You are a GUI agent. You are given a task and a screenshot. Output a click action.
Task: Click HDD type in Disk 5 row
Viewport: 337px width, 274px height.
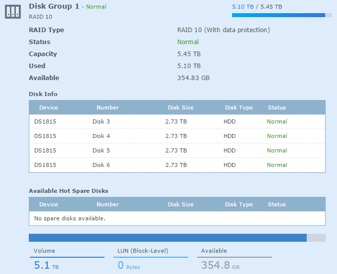click(229, 150)
